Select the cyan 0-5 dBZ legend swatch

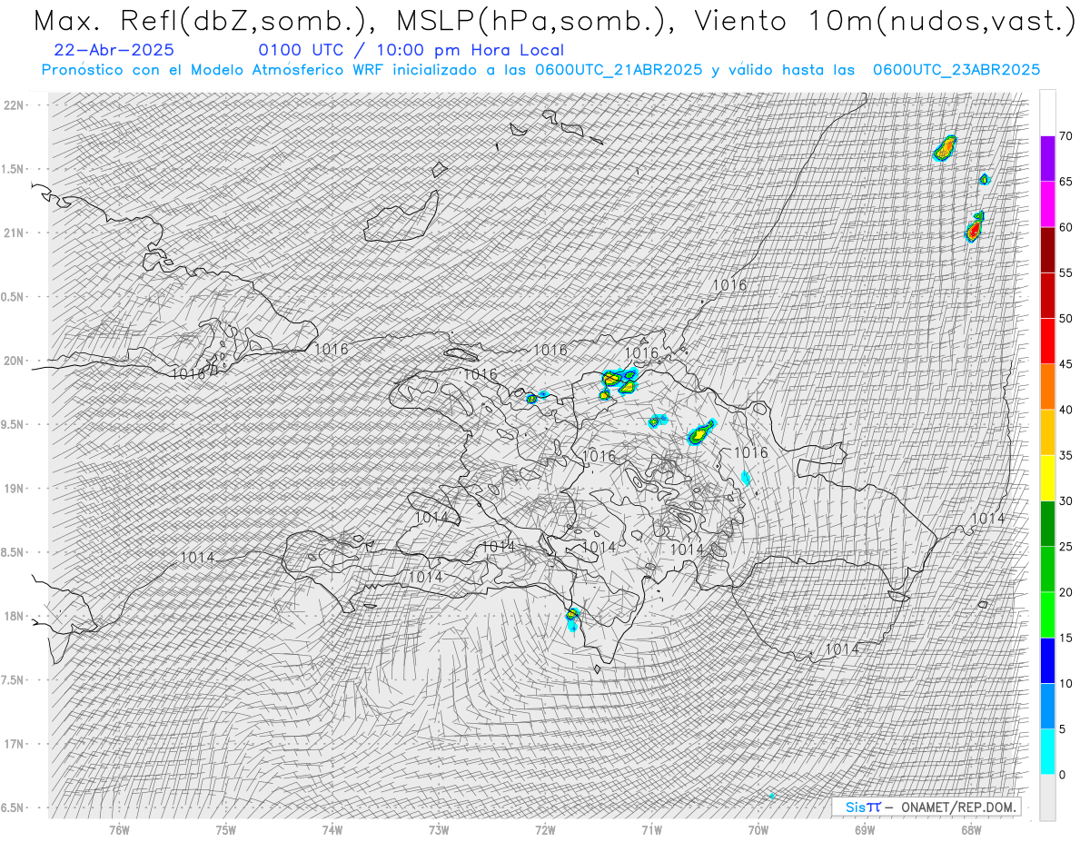coord(1047,751)
